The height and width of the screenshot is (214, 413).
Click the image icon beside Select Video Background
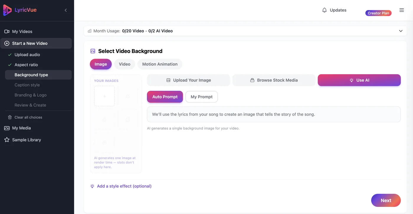point(93,51)
